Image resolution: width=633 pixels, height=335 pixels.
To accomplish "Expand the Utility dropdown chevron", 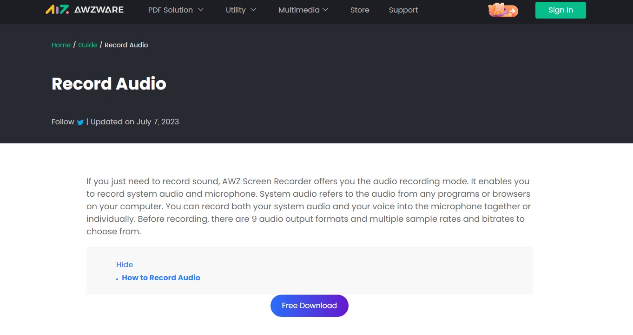I will pos(253,10).
